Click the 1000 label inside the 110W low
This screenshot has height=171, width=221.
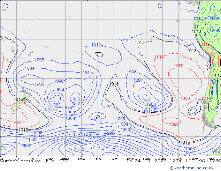click(x=151, y=104)
